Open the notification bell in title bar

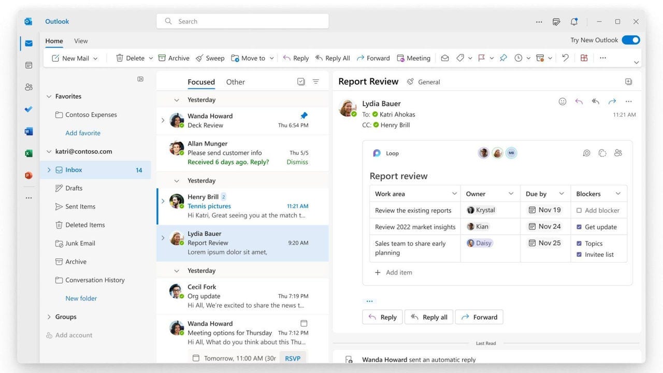(574, 22)
